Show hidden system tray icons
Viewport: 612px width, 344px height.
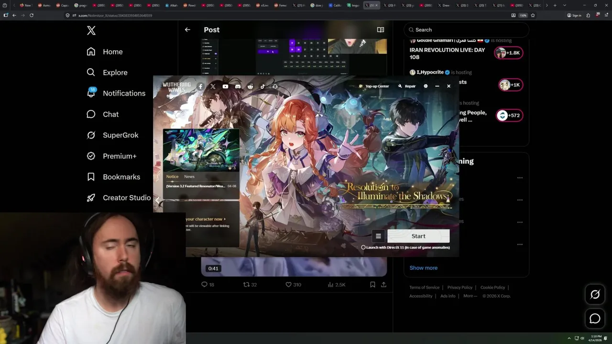(x=569, y=338)
